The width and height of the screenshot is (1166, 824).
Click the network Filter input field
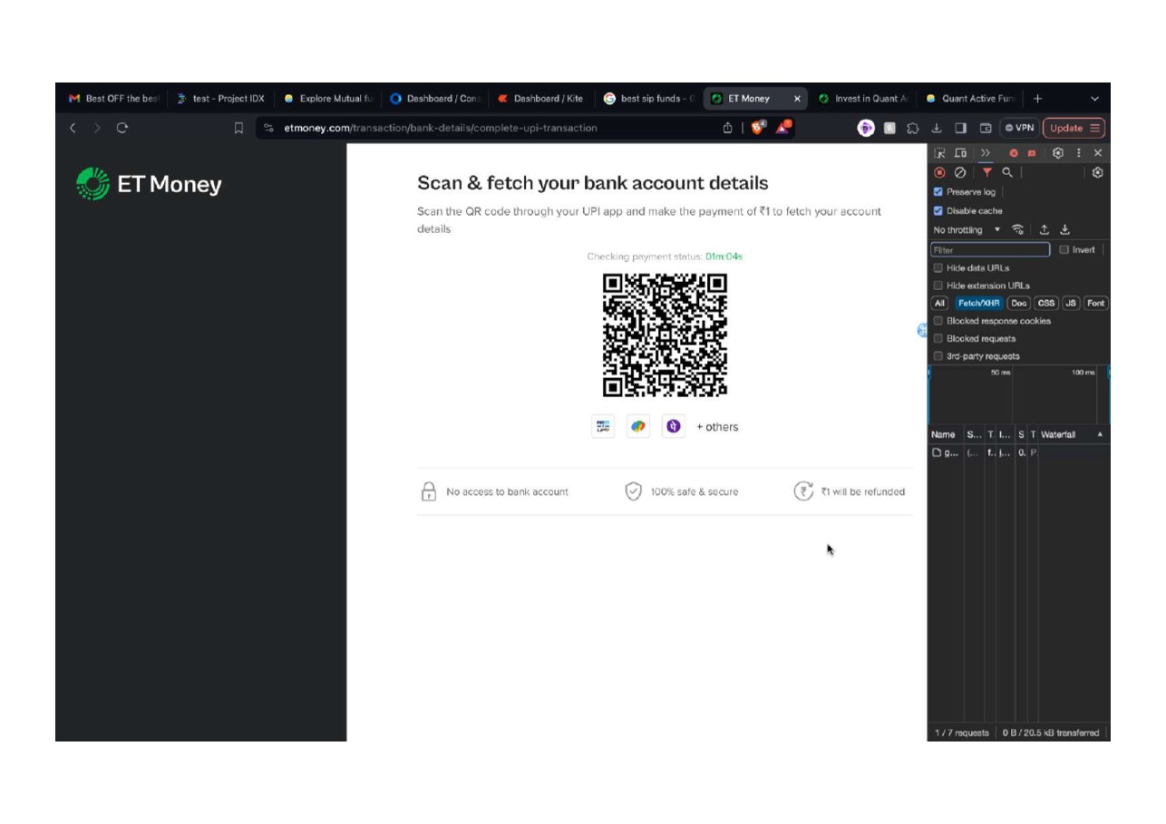(990, 249)
